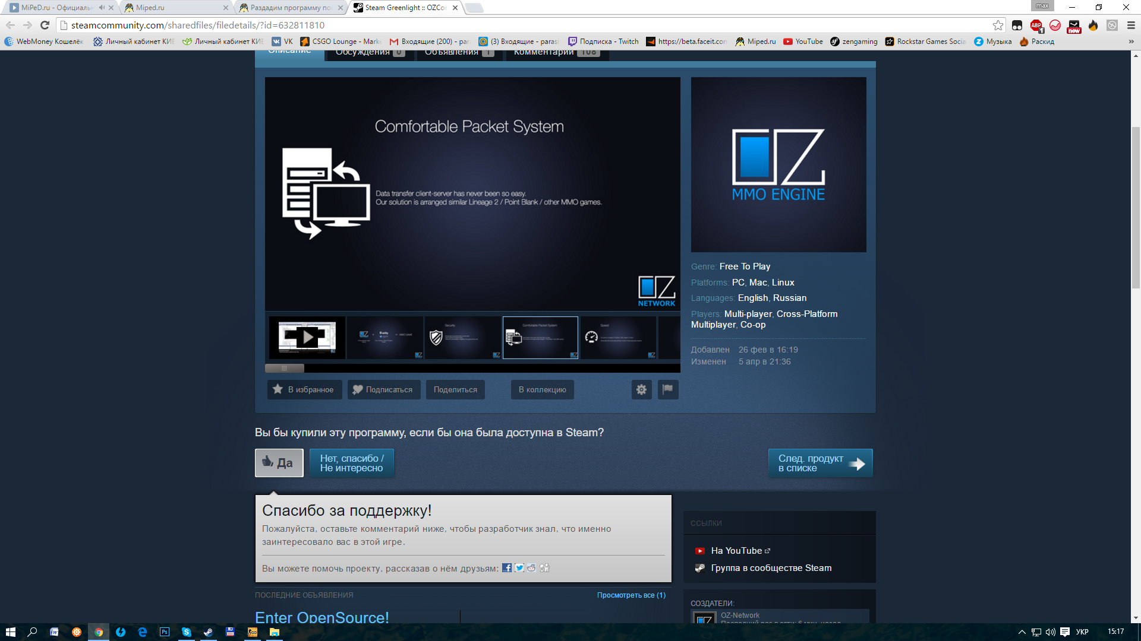Image resolution: width=1141 pixels, height=641 pixels.
Task: Switch the УКР keyboard language indicator
Action: pyautogui.click(x=1082, y=632)
